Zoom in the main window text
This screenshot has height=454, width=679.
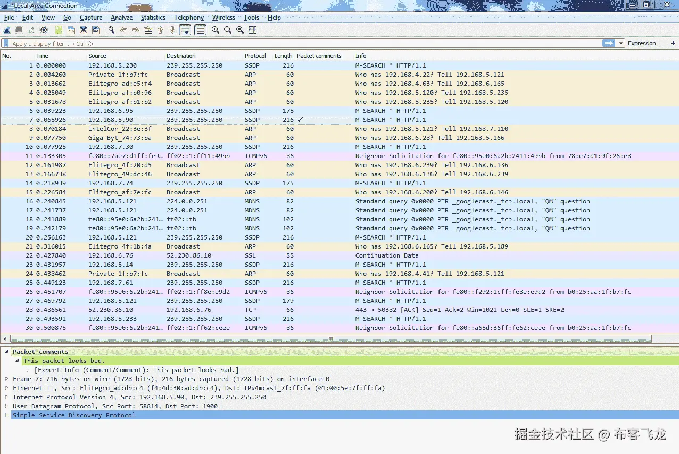coord(216,30)
